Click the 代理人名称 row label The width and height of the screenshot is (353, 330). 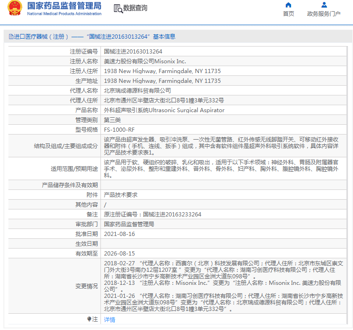pyautogui.click(x=84, y=91)
